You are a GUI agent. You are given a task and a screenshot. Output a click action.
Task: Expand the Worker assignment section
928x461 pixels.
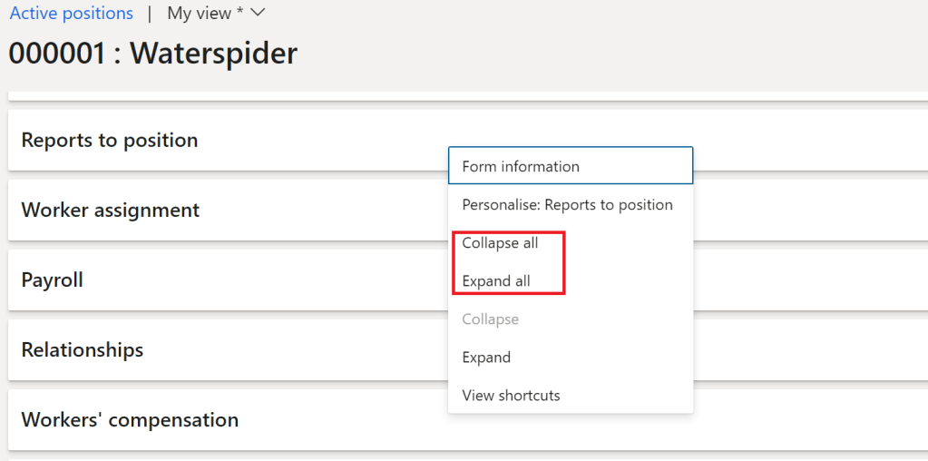[110, 211]
